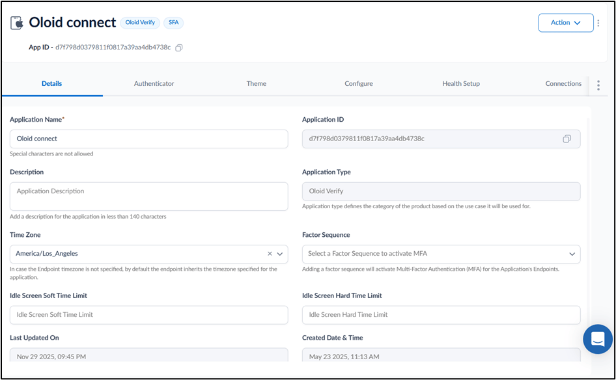Viewport: 616px width, 380px height.
Task: Open the overflow menu next to Connections tab
Action: tap(598, 85)
